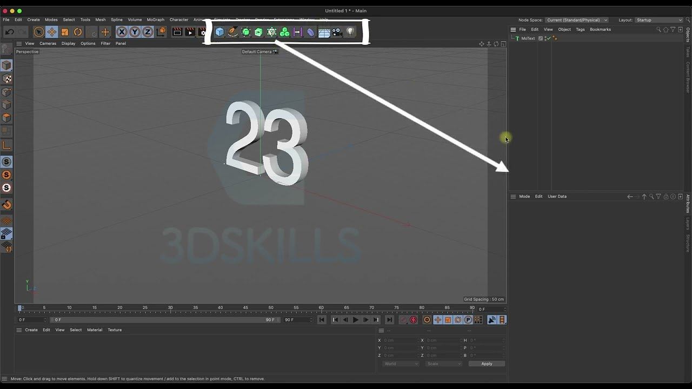Toggle timeline sound playback icon
The image size is (692, 389).
(x=492, y=320)
